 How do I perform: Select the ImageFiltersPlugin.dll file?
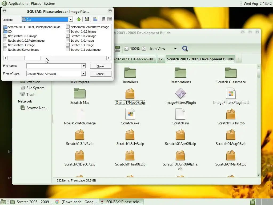coord(231,96)
